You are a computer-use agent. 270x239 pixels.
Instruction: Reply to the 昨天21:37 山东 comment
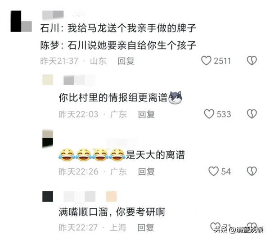126,61
